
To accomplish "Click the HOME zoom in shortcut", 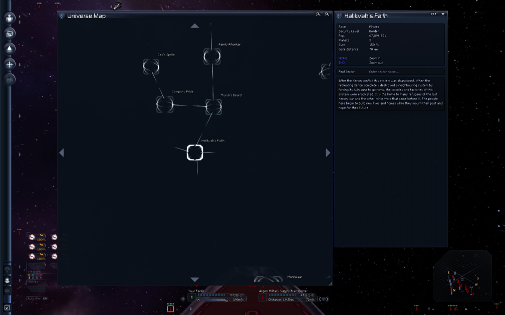I will pyautogui.click(x=343, y=58).
